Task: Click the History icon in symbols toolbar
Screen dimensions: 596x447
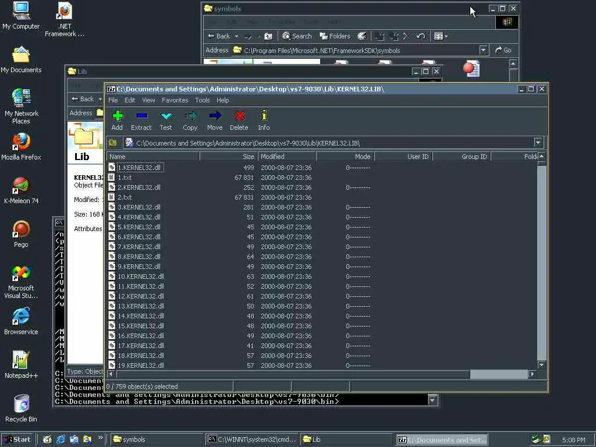Action: pos(362,36)
